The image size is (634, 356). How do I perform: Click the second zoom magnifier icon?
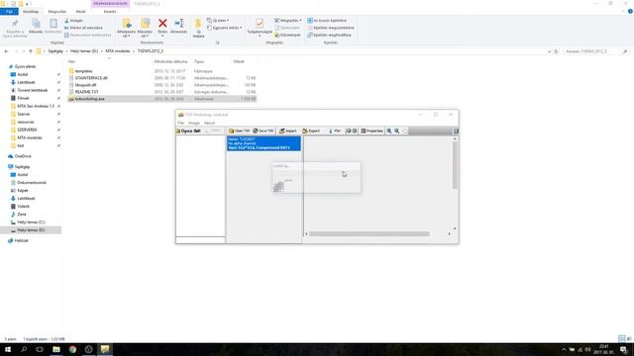tap(397, 131)
